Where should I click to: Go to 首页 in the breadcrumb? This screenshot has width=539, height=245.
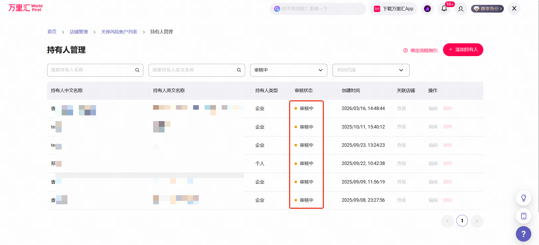click(52, 32)
